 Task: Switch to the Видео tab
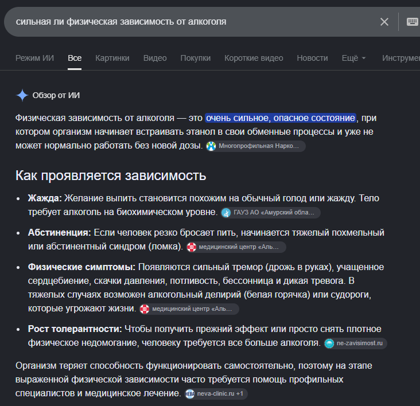(x=155, y=58)
